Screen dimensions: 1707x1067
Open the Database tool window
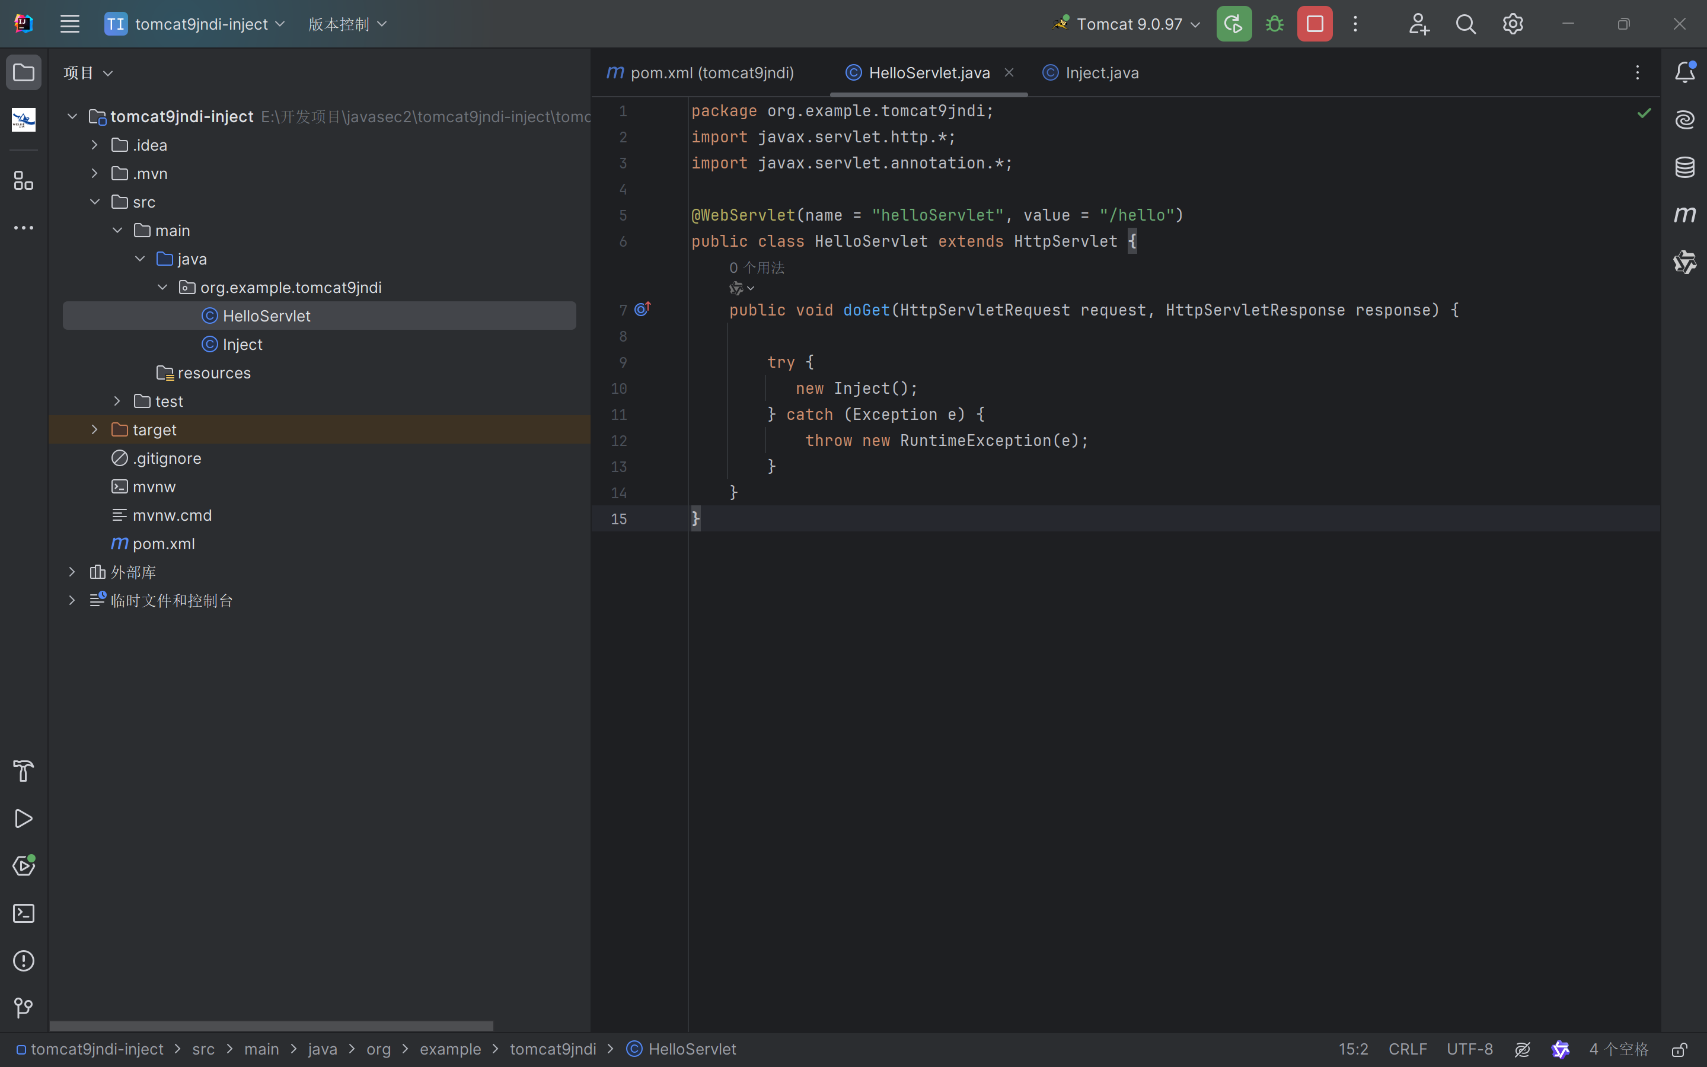[x=1684, y=167]
